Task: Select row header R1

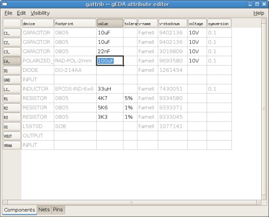Action: click(x=12, y=98)
